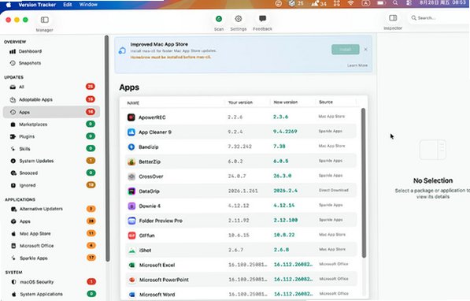This screenshot has width=470, height=301.
Task: Click the iShot app icon
Action: pos(131,251)
